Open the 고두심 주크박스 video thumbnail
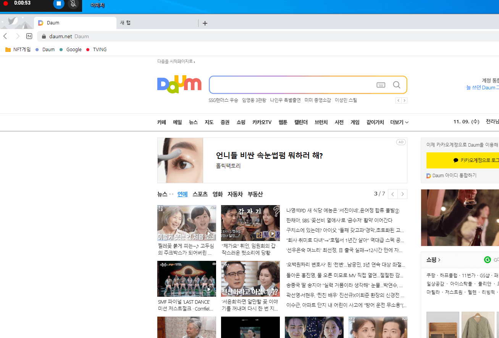This screenshot has height=338, width=499. pyautogui.click(x=187, y=223)
